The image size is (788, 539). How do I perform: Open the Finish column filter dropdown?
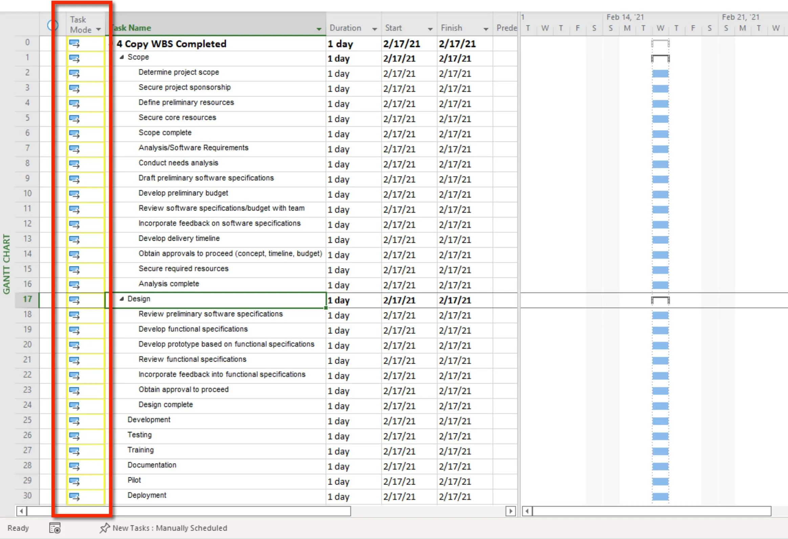pos(485,29)
